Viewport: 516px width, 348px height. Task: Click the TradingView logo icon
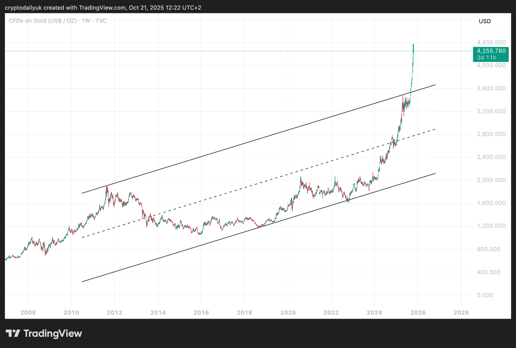(13, 333)
